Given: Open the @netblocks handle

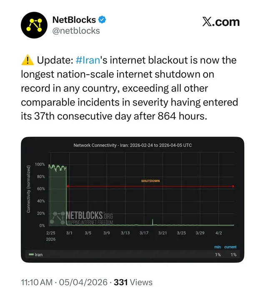Looking at the screenshot, I should click(x=76, y=30).
